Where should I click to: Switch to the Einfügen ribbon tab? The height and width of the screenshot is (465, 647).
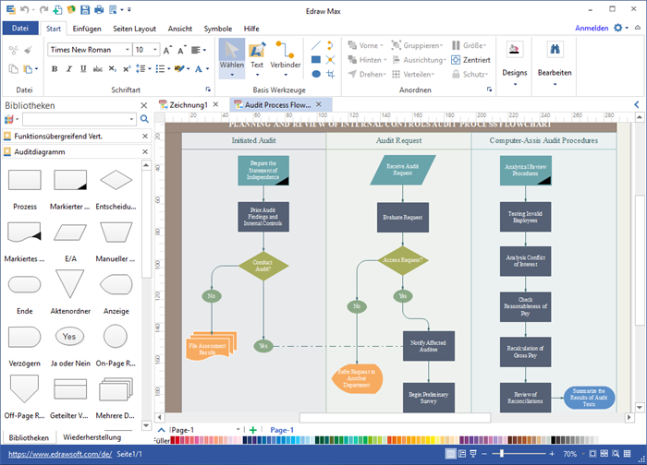point(87,29)
